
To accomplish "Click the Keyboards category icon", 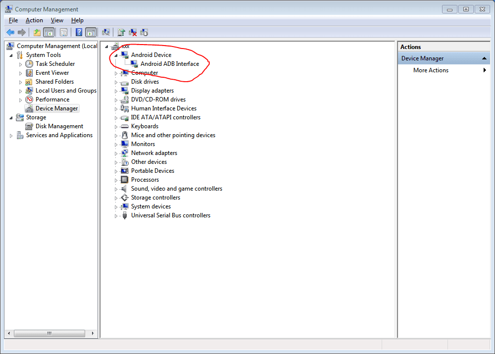I will [125, 126].
